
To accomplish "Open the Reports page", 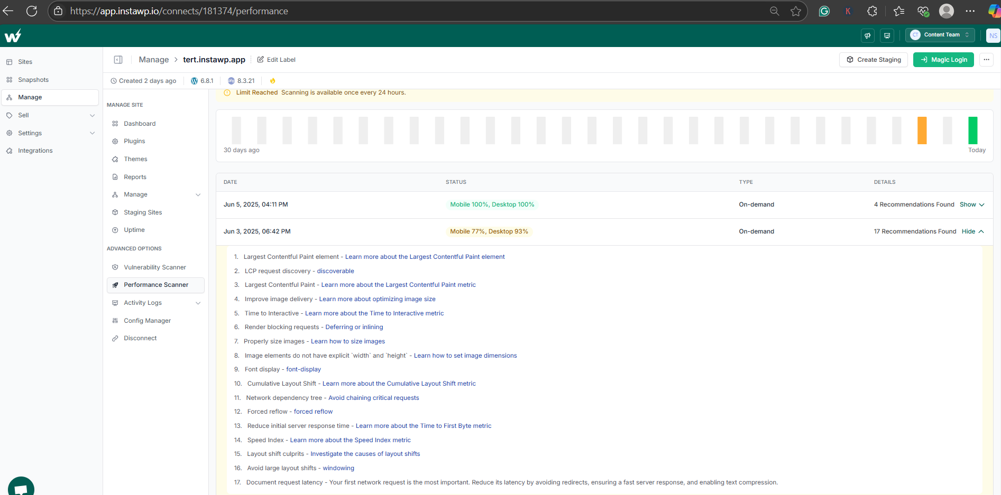I will pyautogui.click(x=135, y=177).
